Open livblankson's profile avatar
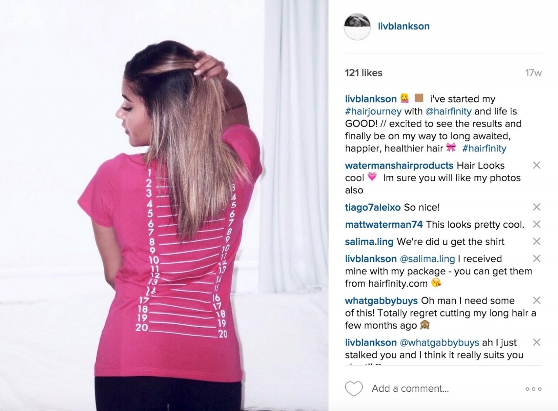558x411 pixels. click(x=357, y=27)
